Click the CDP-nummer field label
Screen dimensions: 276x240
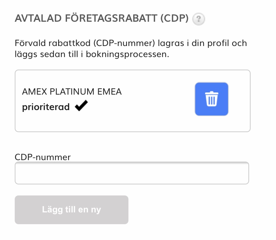click(x=43, y=157)
